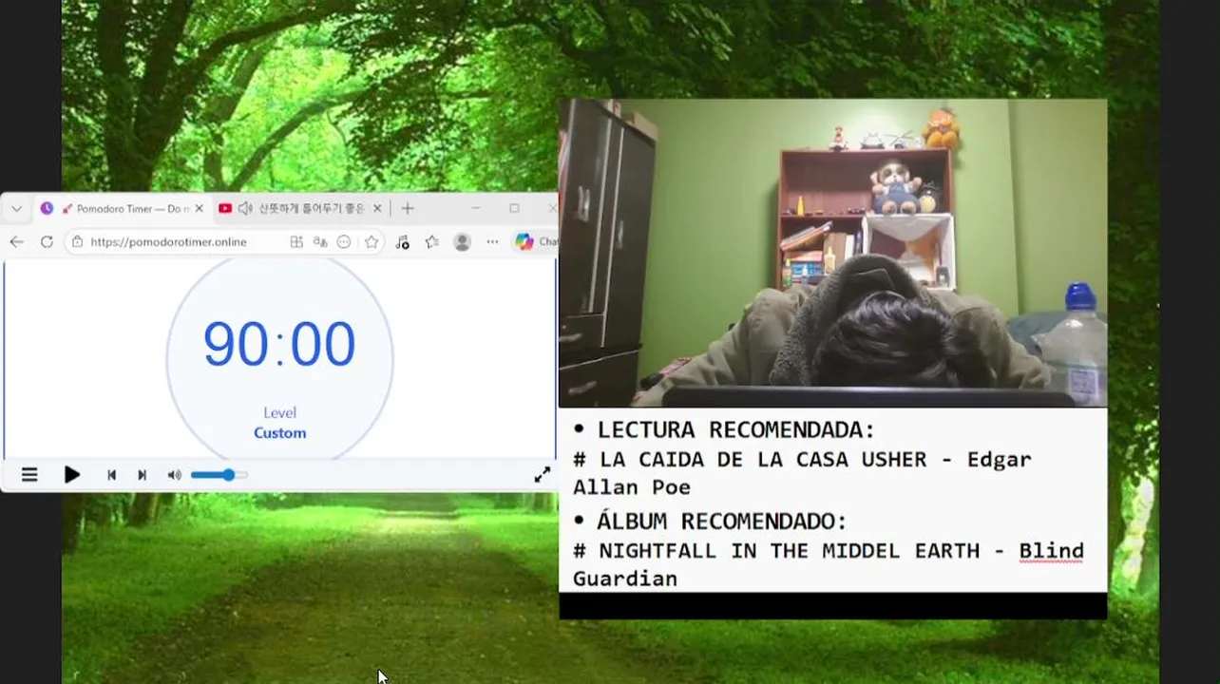Adjust the volume slider in the player bar
1220x684 pixels.
point(219,475)
